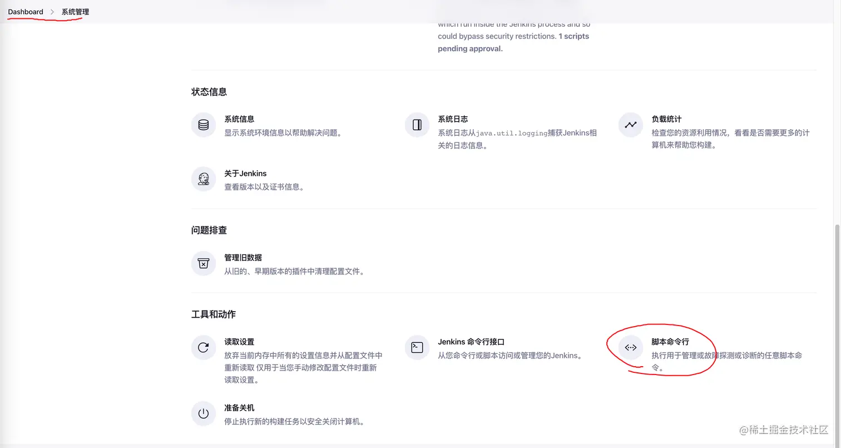Click the 读取设置 description about 重新读取
This screenshot has height=448, width=841.
[303, 368]
